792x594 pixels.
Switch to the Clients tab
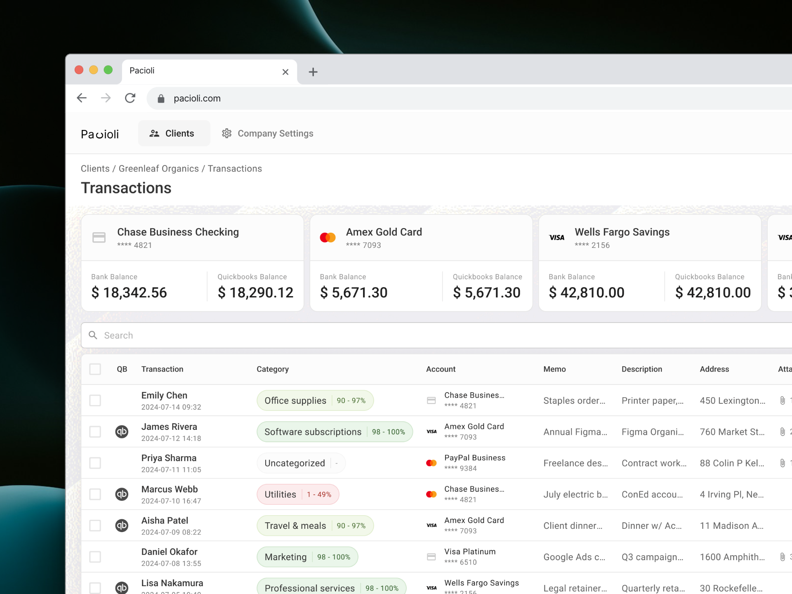point(174,133)
